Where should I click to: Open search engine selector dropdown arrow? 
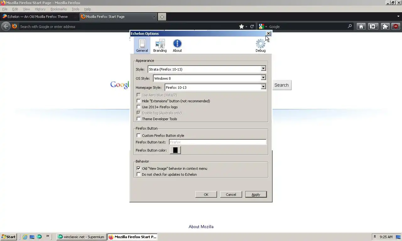click(266, 27)
